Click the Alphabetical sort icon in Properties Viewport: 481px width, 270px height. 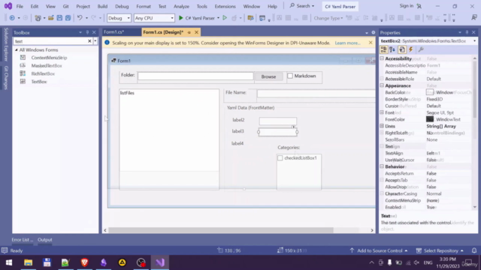tap(392, 49)
